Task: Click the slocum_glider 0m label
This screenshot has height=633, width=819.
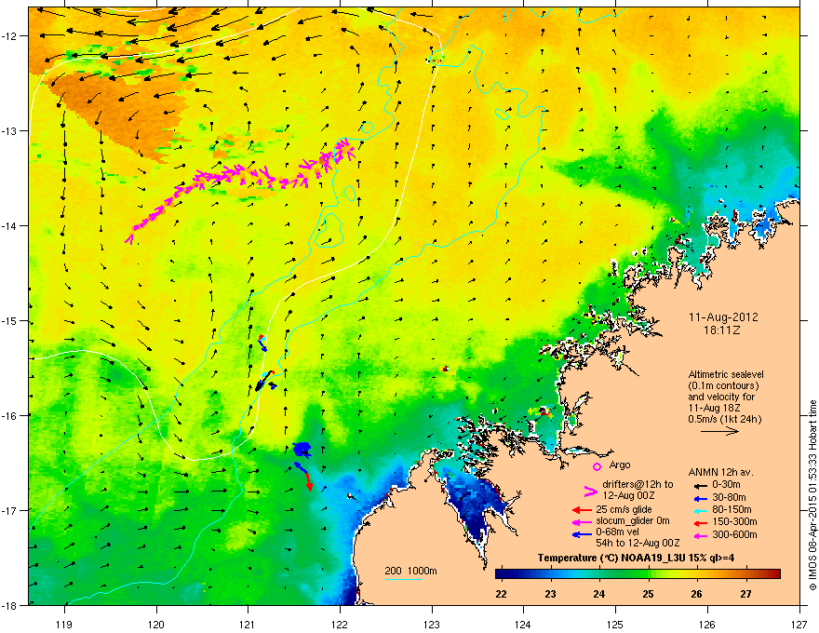Action: click(633, 521)
